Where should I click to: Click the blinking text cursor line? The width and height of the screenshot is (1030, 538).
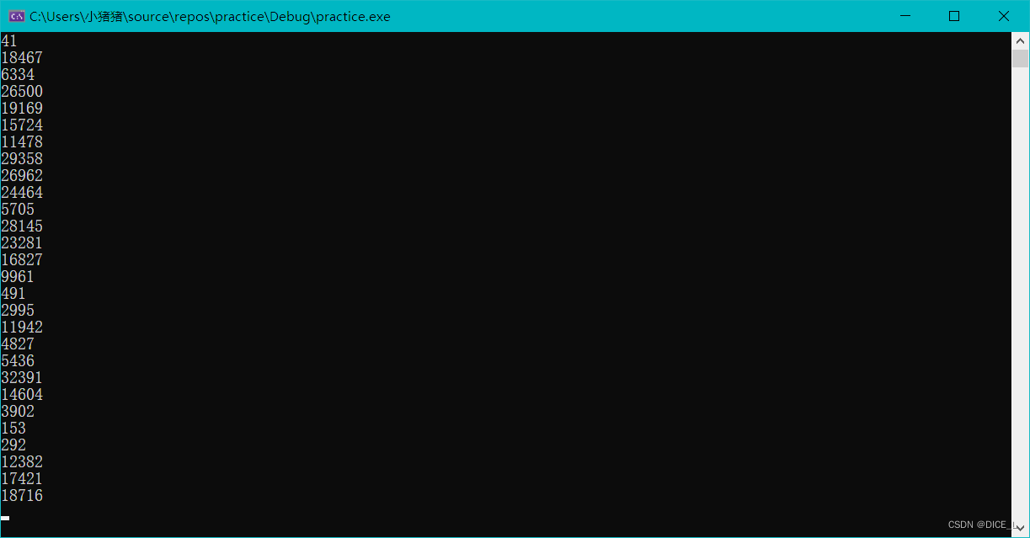pyautogui.click(x=5, y=518)
